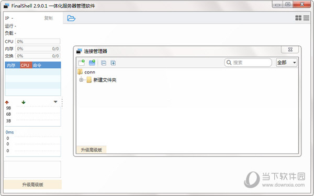Expand all tree nodes
The height and width of the screenshot is (196, 314).
click(113, 63)
